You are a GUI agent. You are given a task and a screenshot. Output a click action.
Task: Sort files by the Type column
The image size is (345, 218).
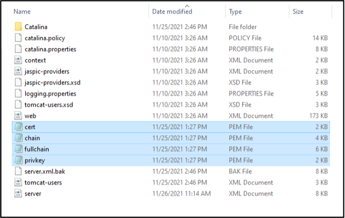[x=235, y=12]
